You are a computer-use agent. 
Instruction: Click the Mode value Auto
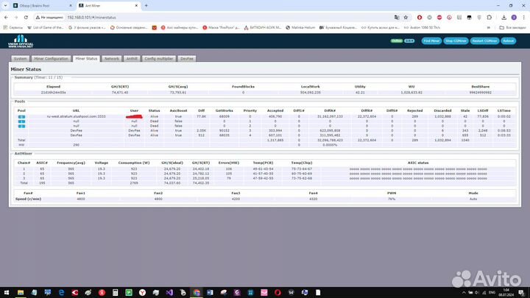pos(473,199)
